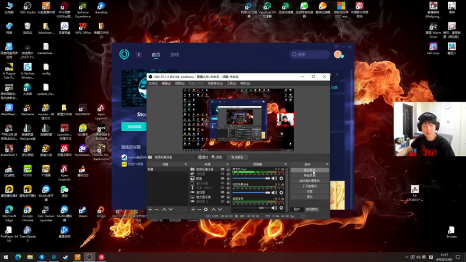Open Epic Games Launcher desktop icon
Screen dimensions: 466x262
(46, 213)
